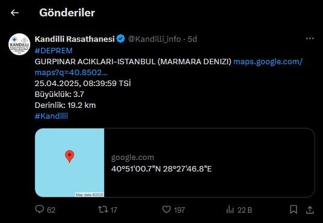Click the blue verified badge
This screenshot has height=223, width=323.
tap(121, 39)
